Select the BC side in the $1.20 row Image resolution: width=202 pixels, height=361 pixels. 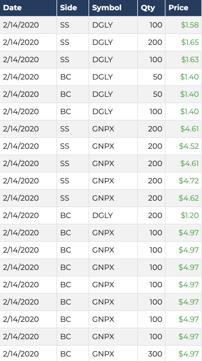[65, 215]
